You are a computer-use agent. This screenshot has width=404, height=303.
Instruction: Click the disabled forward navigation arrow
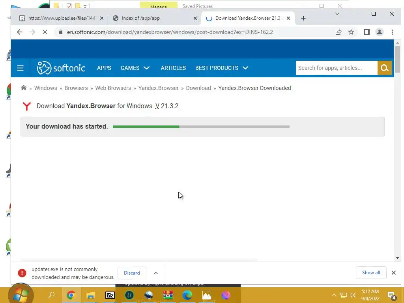click(32, 32)
